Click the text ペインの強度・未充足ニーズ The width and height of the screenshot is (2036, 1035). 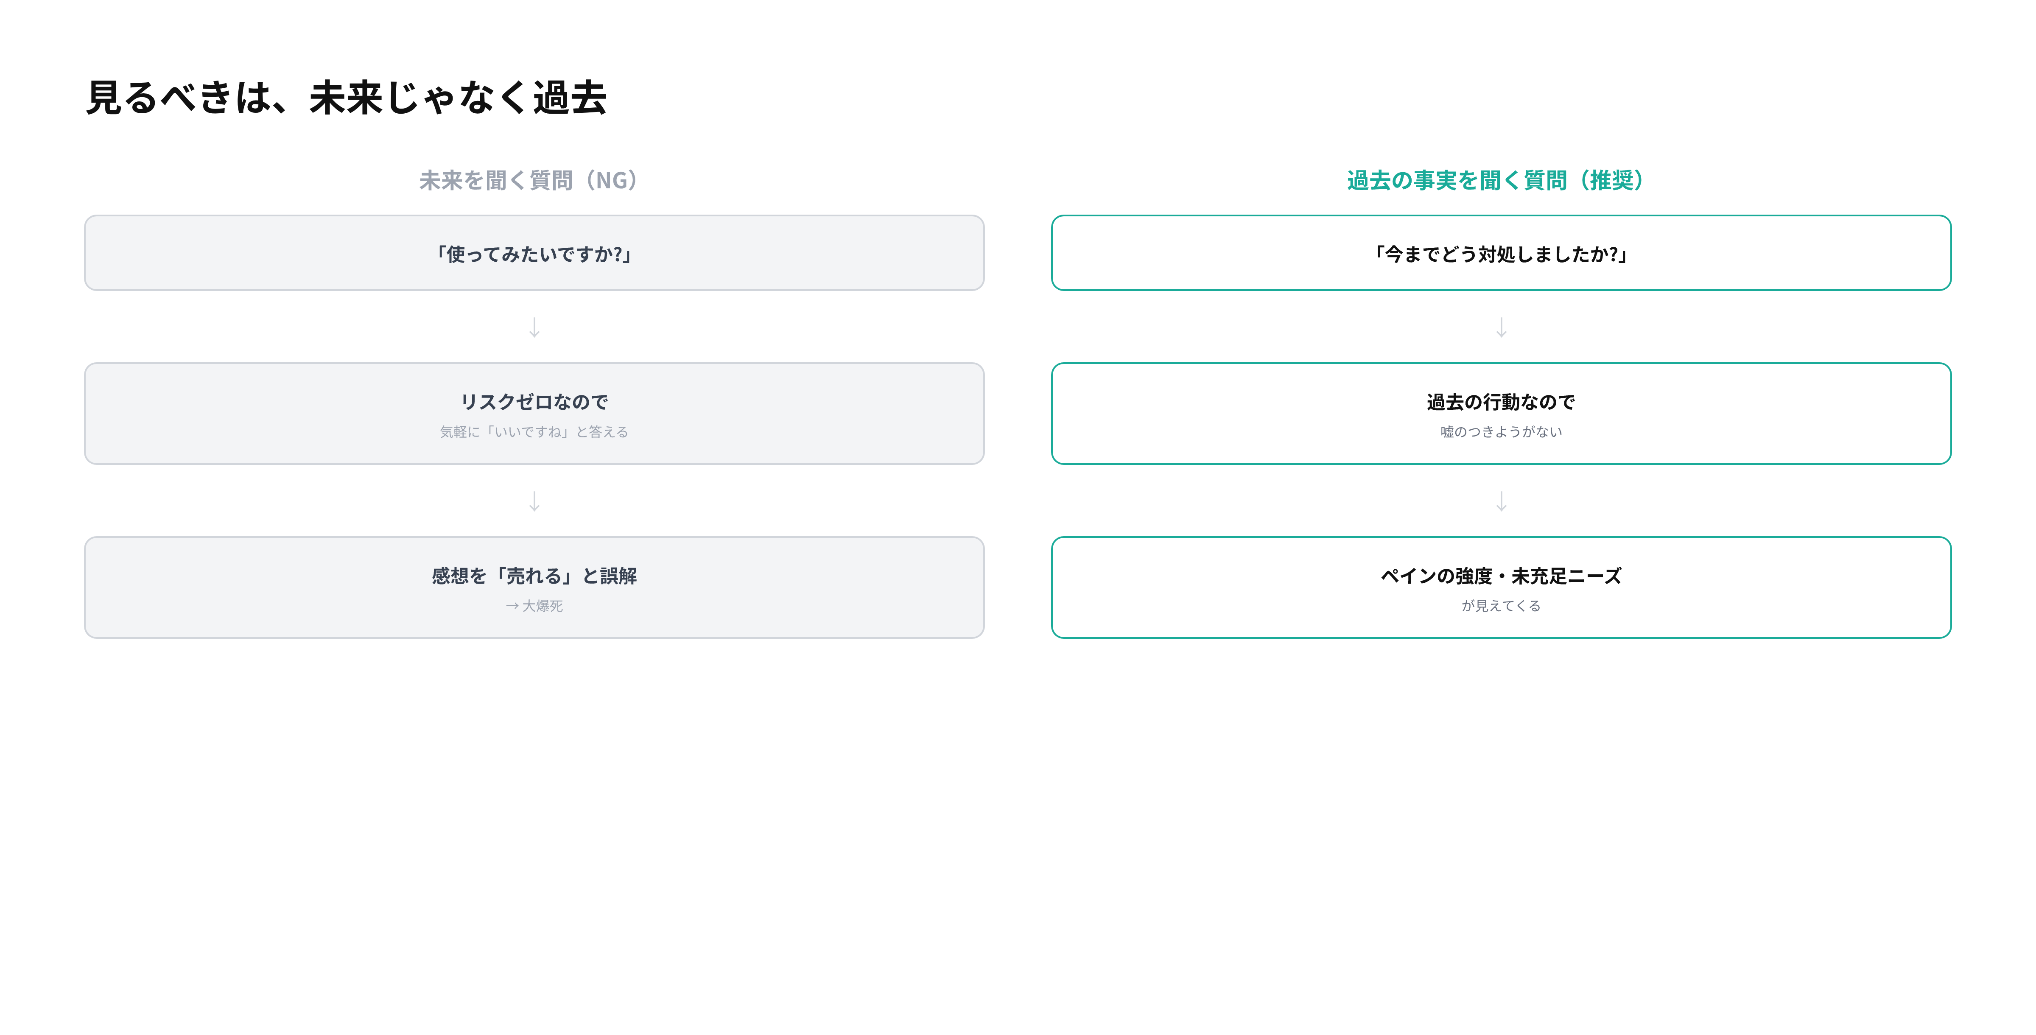click(x=1501, y=576)
